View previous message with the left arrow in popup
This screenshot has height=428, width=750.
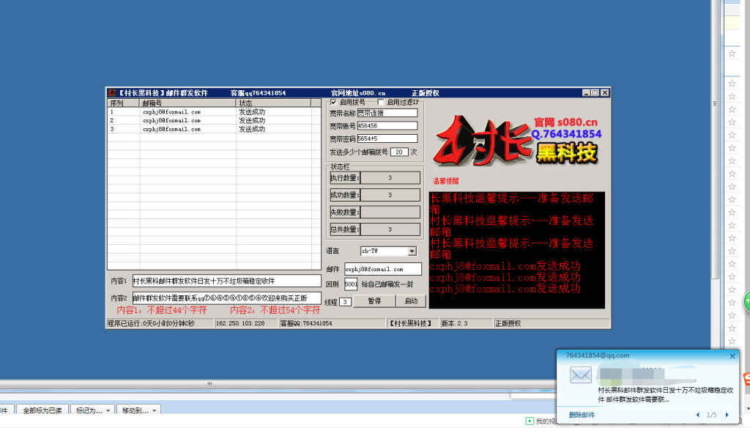(698, 414)
